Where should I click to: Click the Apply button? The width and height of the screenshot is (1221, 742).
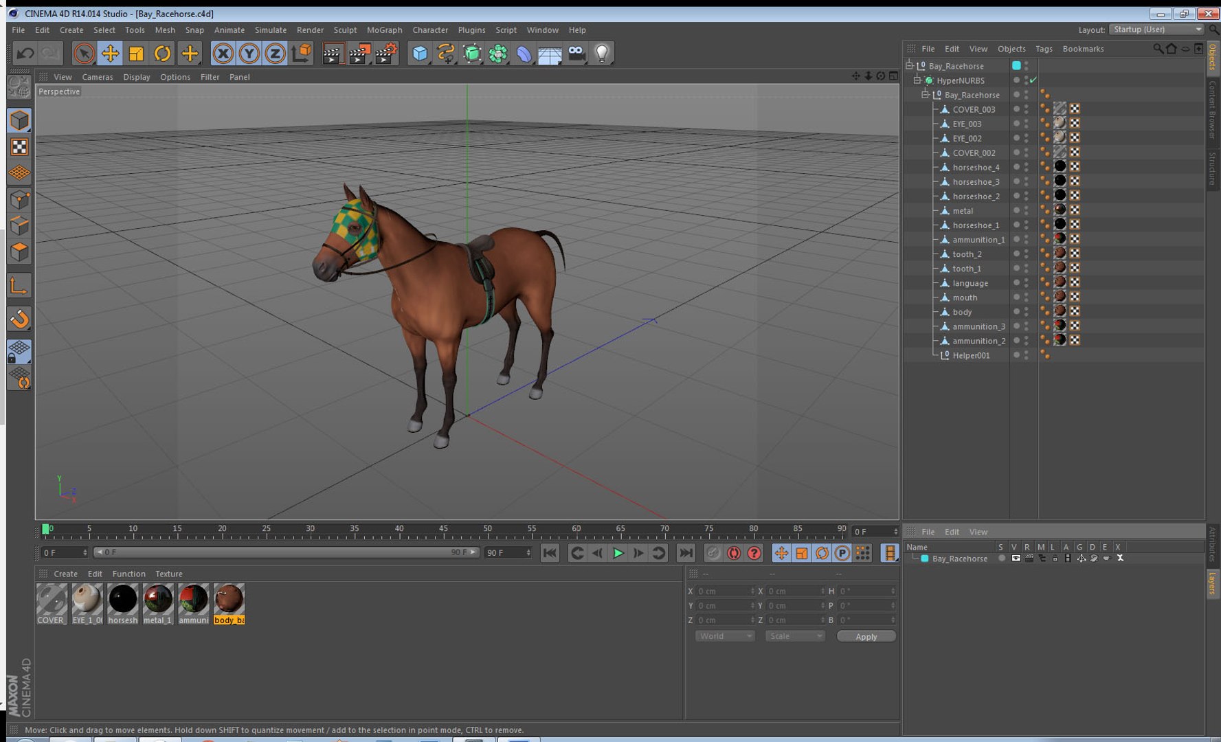click(x=866, y=637)
